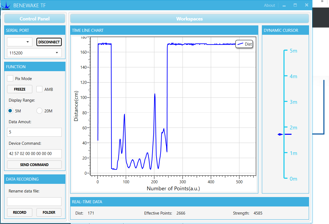Click the Device Command input field
Viewport: 329px width, 224px height.
point(34,154)
